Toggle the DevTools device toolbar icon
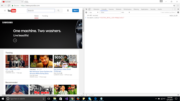The image size is (180, 101). click(x=89, y=9)
